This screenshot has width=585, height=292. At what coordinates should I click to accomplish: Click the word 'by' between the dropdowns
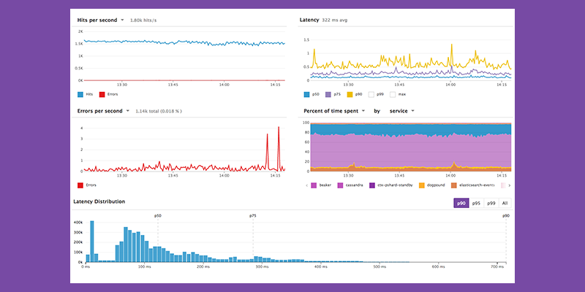pyautogui.click(x=377, y=111)
